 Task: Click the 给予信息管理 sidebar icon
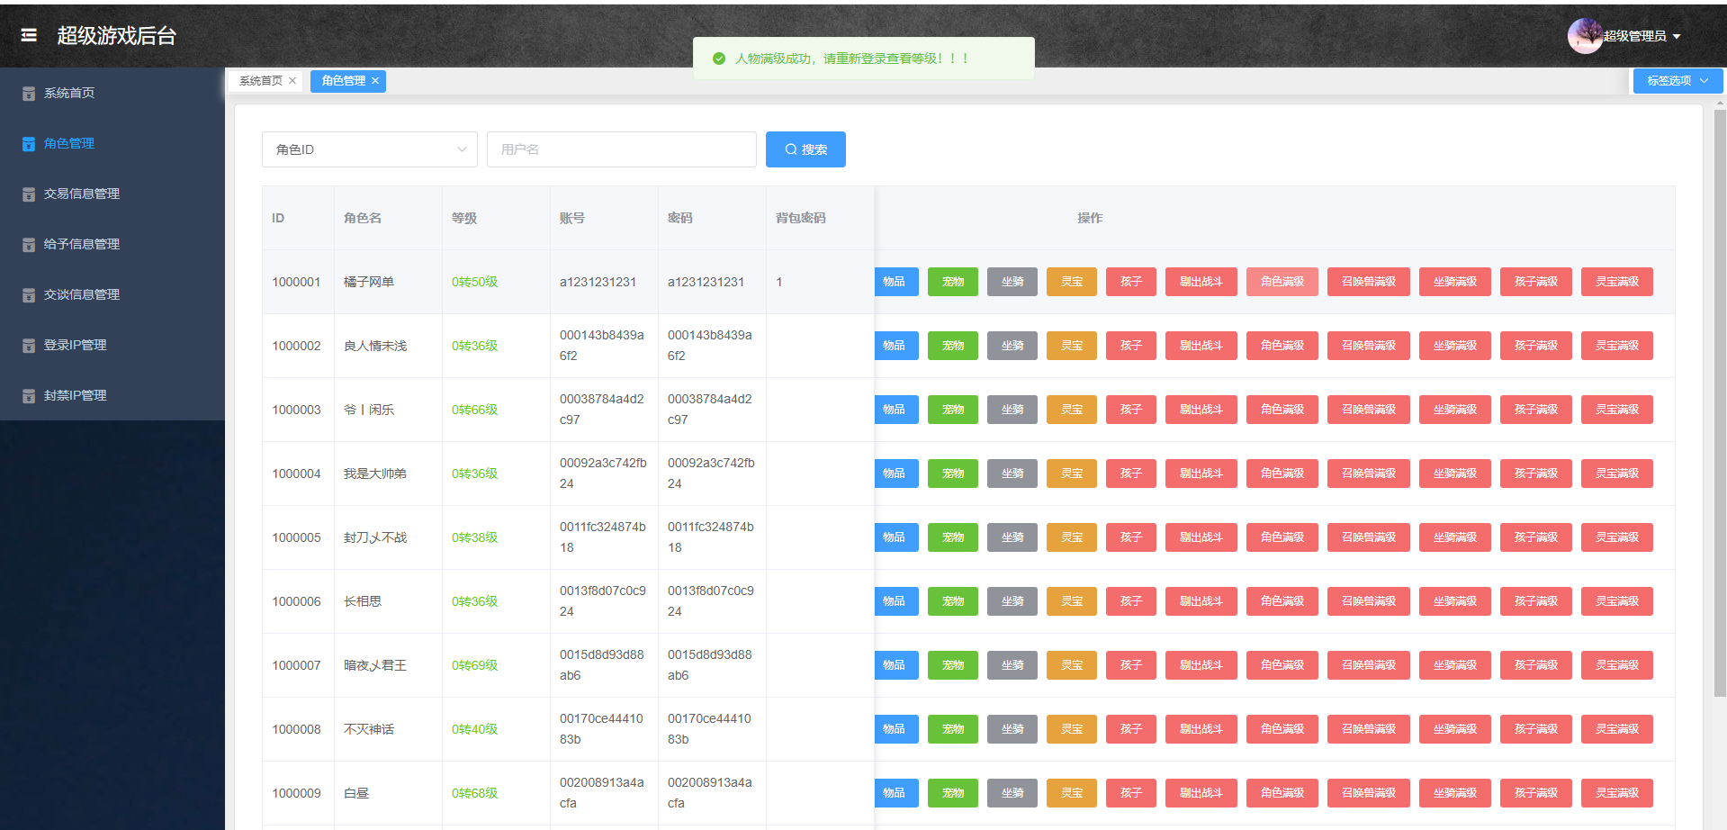(29, 245)
